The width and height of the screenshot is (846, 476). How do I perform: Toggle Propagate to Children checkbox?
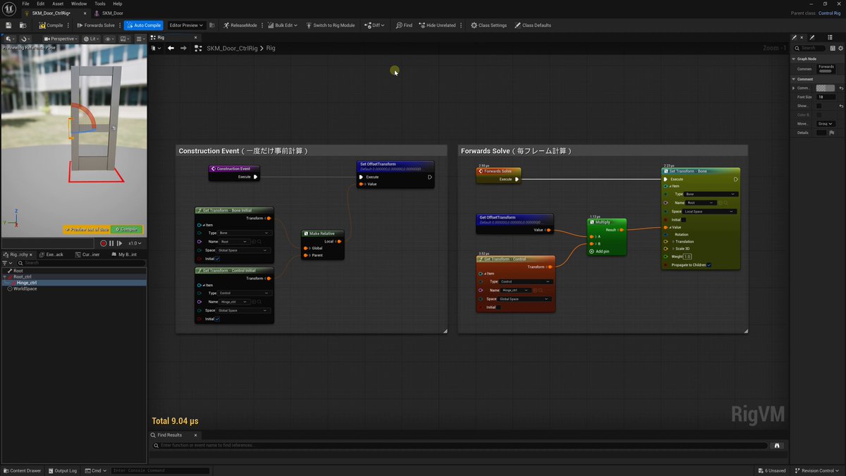tap(709, 264)
